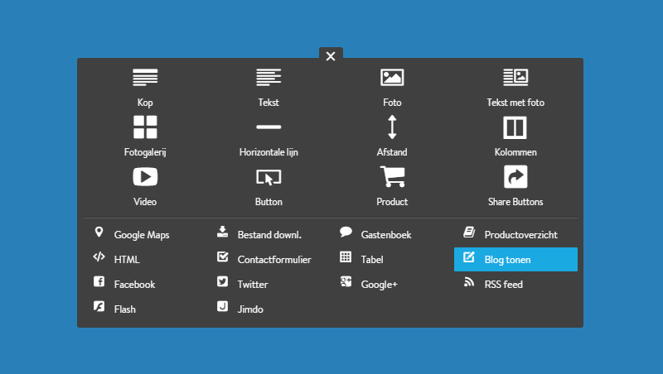Insert a Kolommen columns element
This screenshot has width=663, height=374.
click(x=515, y=137)
